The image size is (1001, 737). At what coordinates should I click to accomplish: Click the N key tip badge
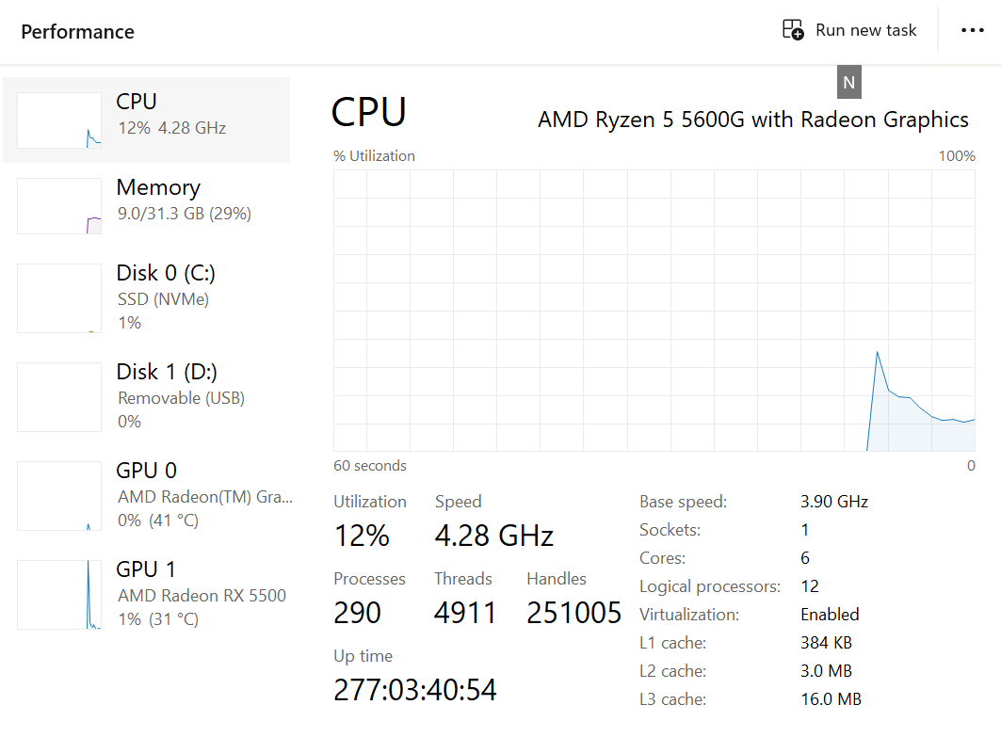(848, 83)
